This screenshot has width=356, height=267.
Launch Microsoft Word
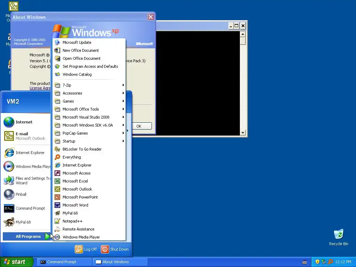pos(89,205)
